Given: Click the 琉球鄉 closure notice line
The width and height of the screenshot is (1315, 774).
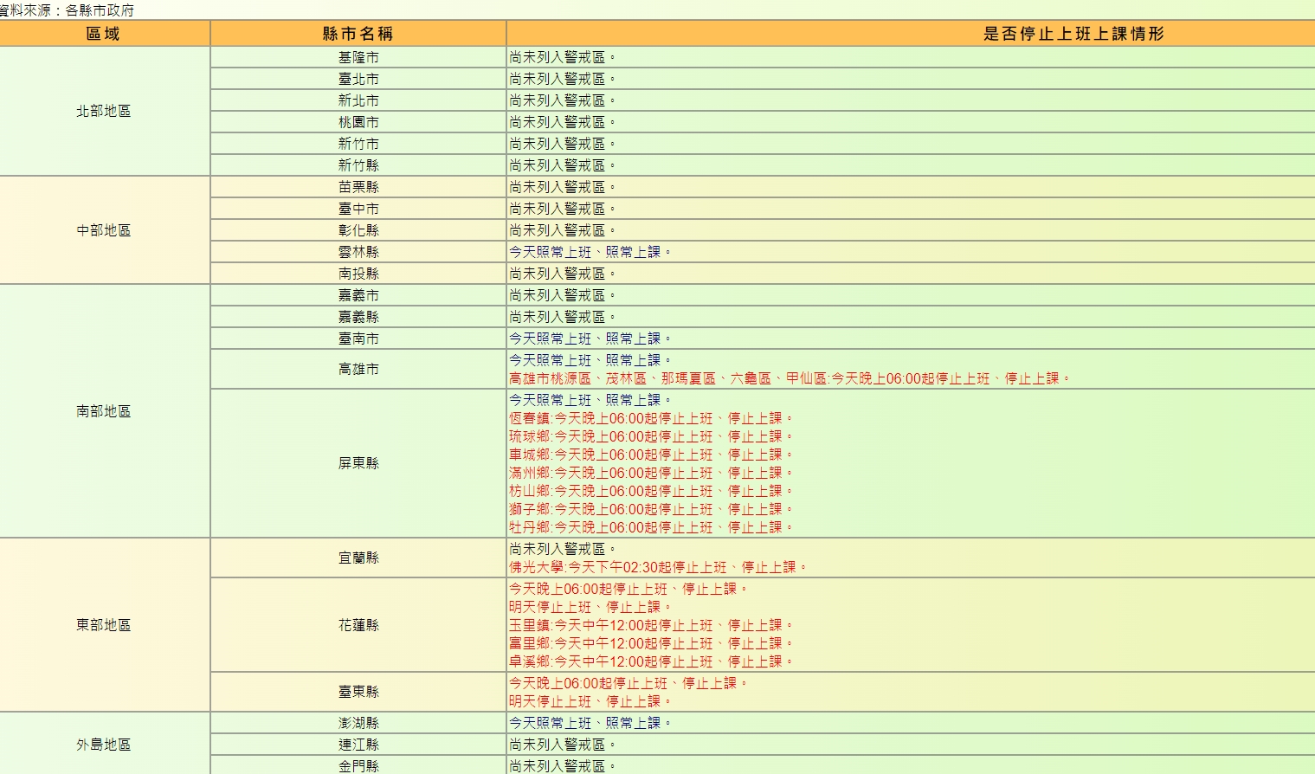Looking at the screenshot, I should pyautogui.click(x=651, y=436).
